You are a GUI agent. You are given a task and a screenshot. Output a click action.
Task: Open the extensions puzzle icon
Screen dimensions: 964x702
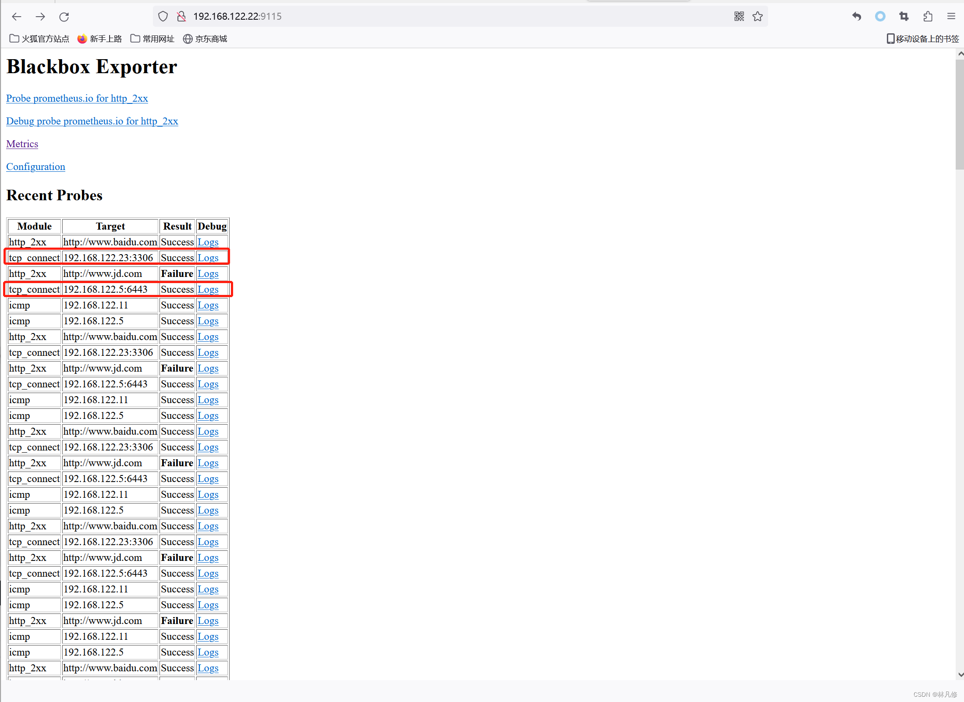[928, 17]
